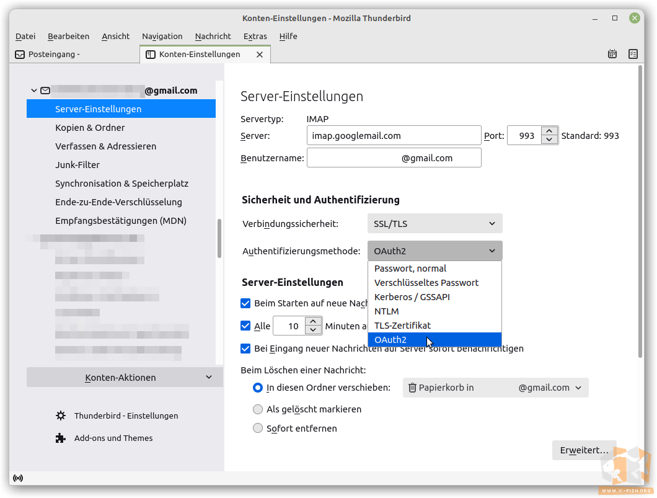Select Ende-zu-Ende-Verschlüsselung in sidebar

[121, 202]
